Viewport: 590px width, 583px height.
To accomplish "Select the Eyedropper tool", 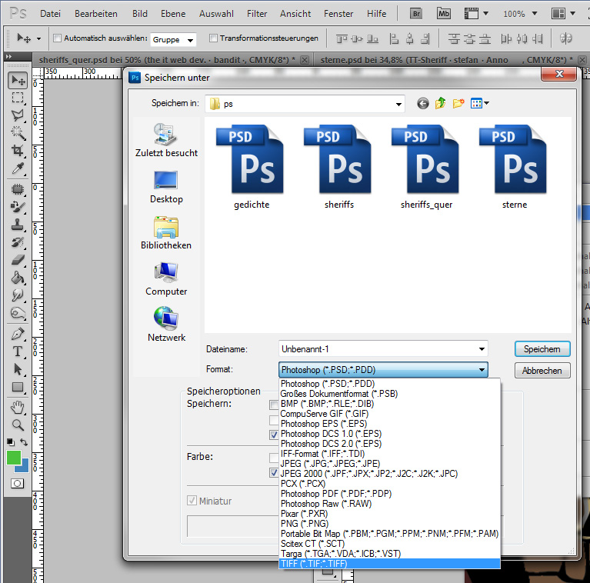I will 18,168.
